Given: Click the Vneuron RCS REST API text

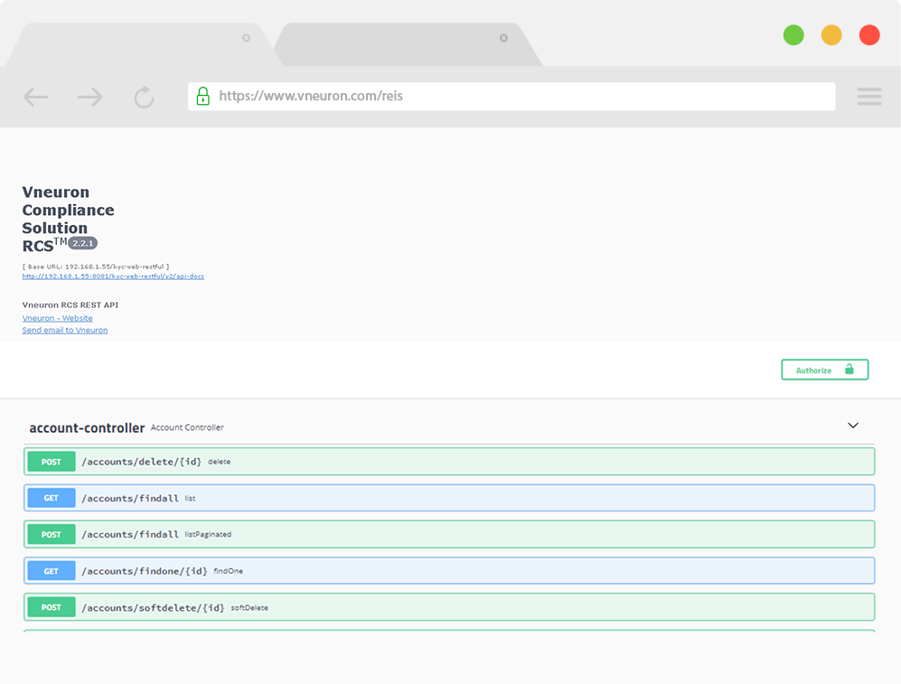Looking at the screenshot, I should tap(70, 305).
